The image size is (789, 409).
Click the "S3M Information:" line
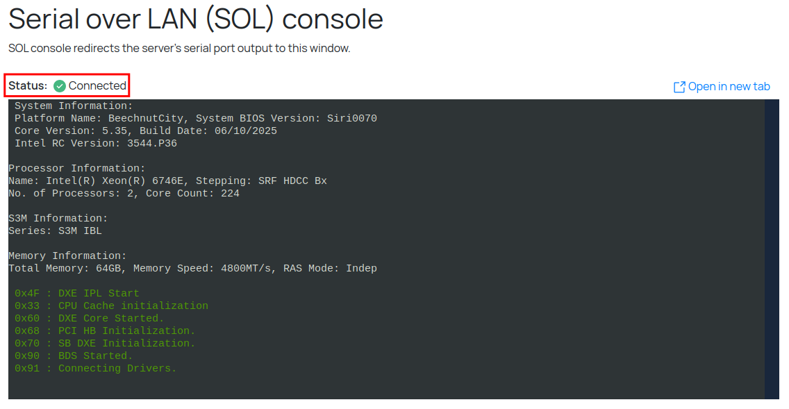(x=58, y=219)
